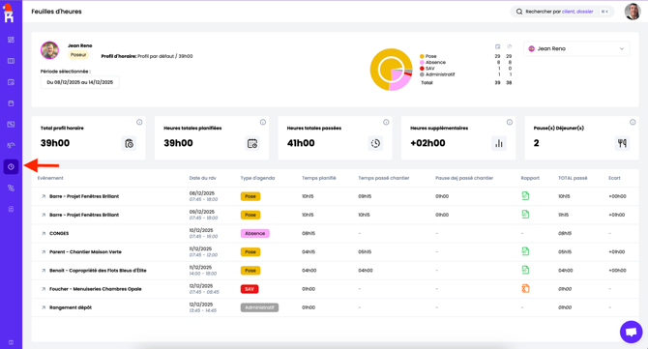Open report icon for 09/12/2025 Barre row
The width and height of the screenshot is (648, 349).
point(525,215)
